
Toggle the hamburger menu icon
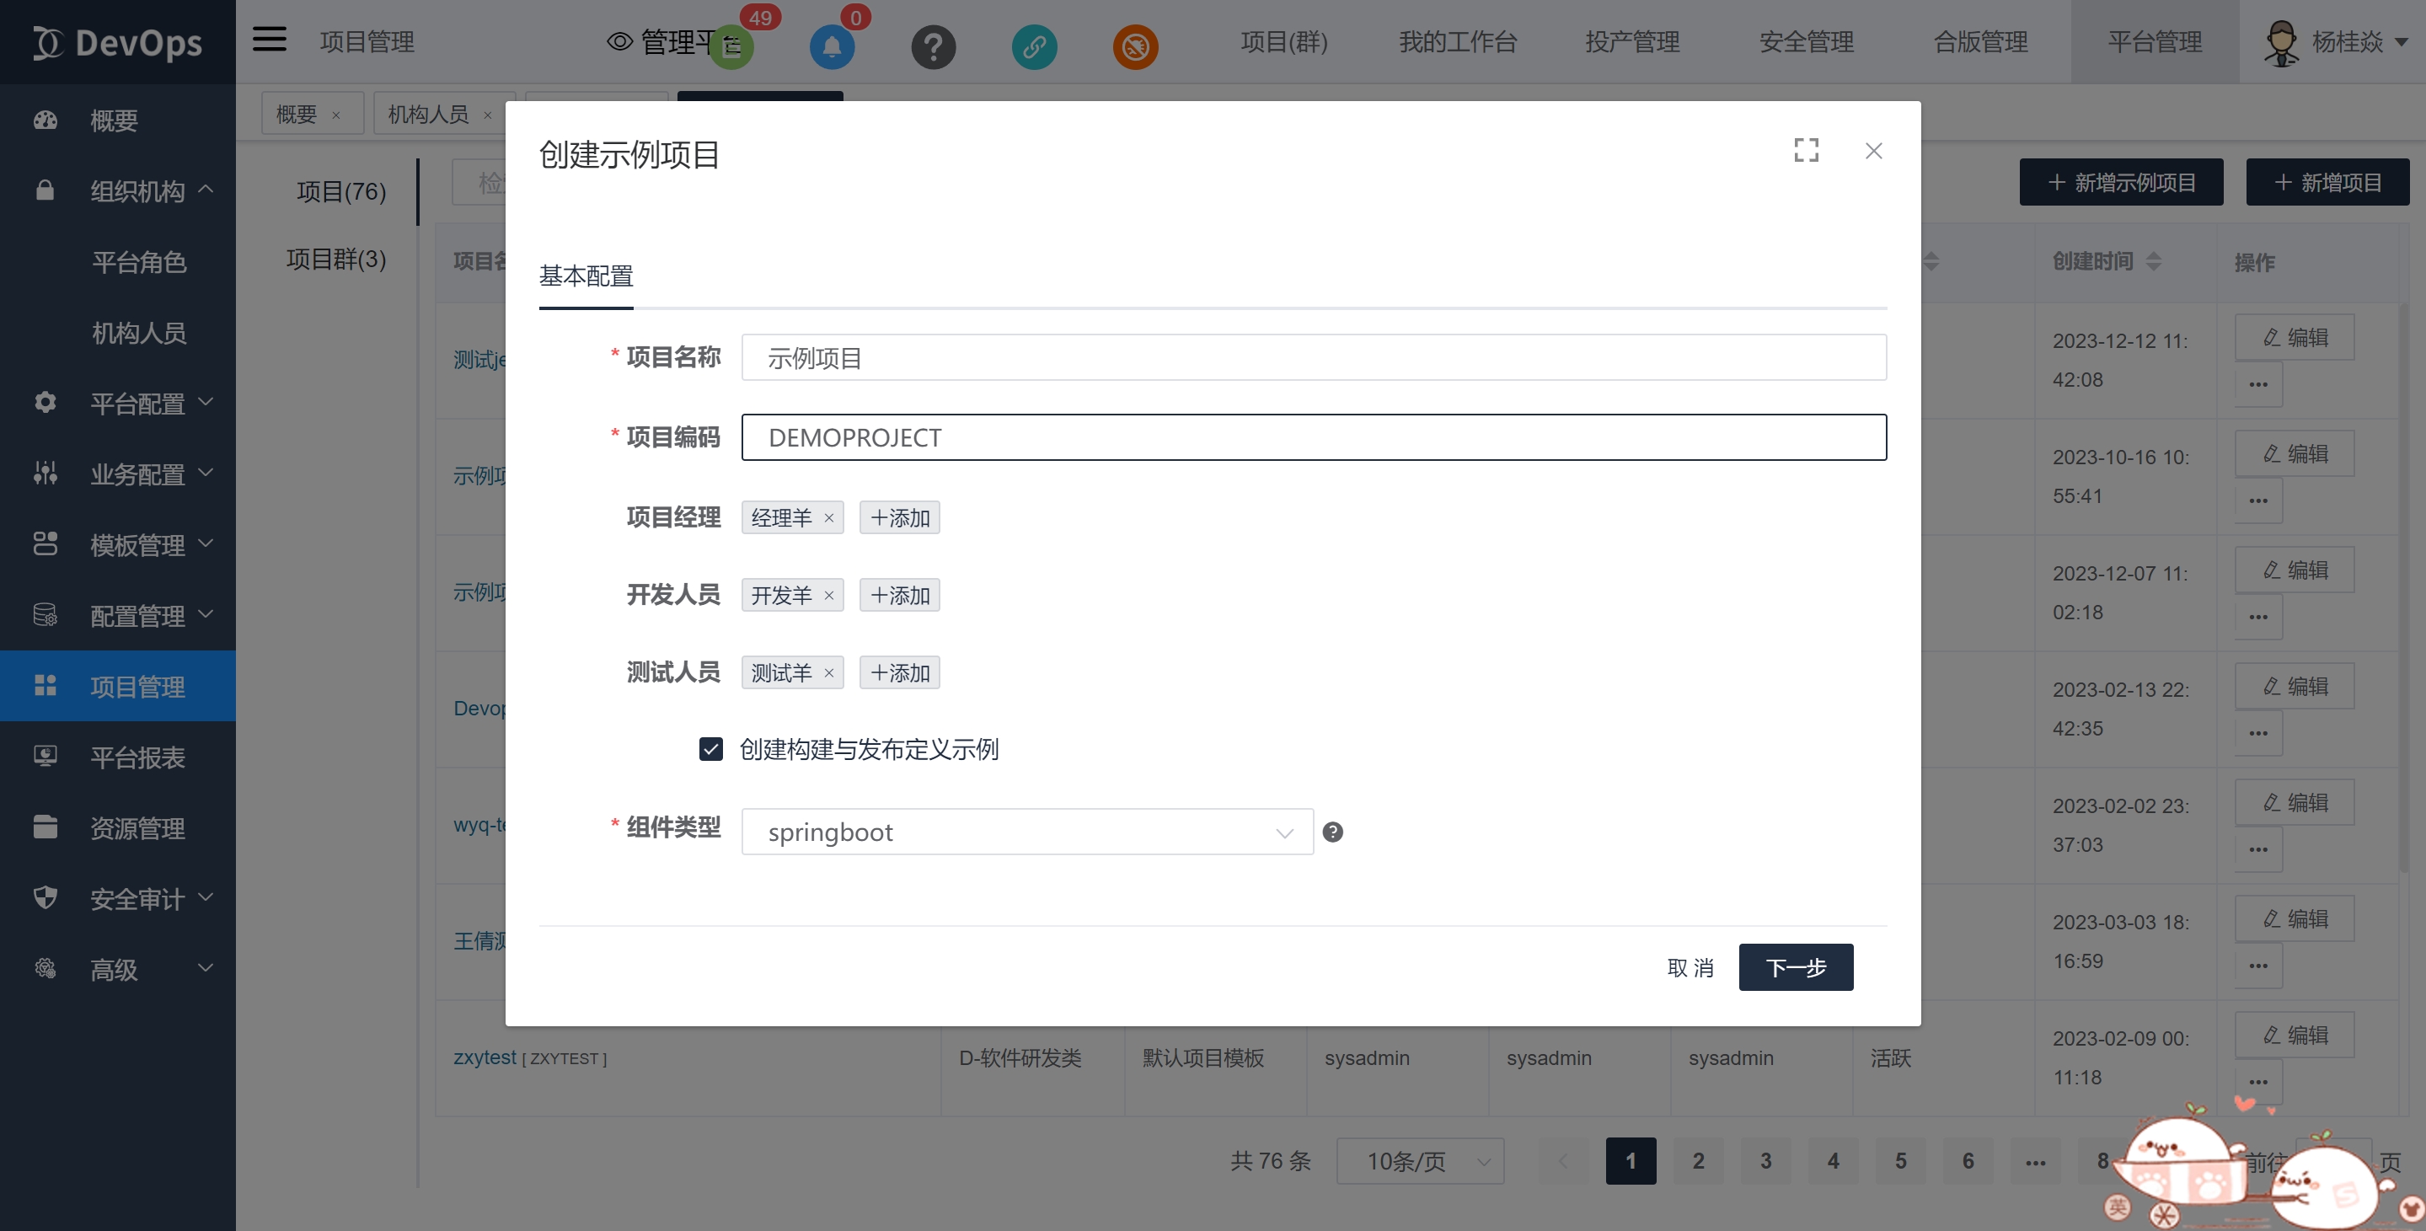[x=270, y=40]
